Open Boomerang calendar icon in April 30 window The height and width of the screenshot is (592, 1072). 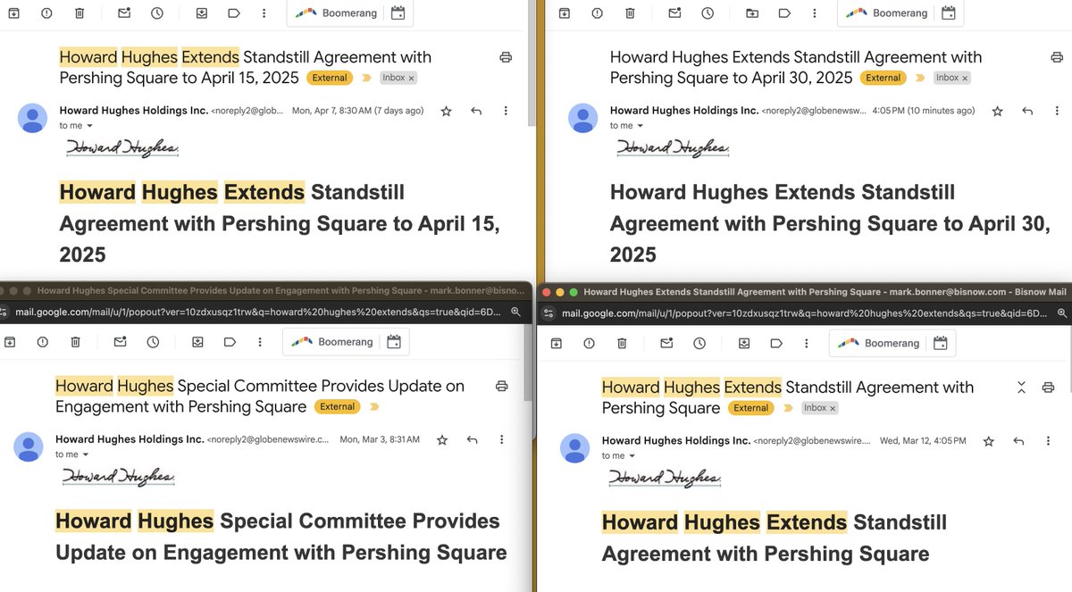pyautogui.click(x=948, y=13)
